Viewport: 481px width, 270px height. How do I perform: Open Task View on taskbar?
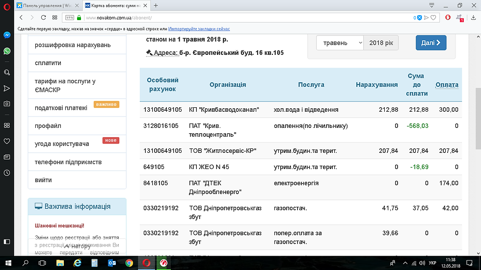42,263
